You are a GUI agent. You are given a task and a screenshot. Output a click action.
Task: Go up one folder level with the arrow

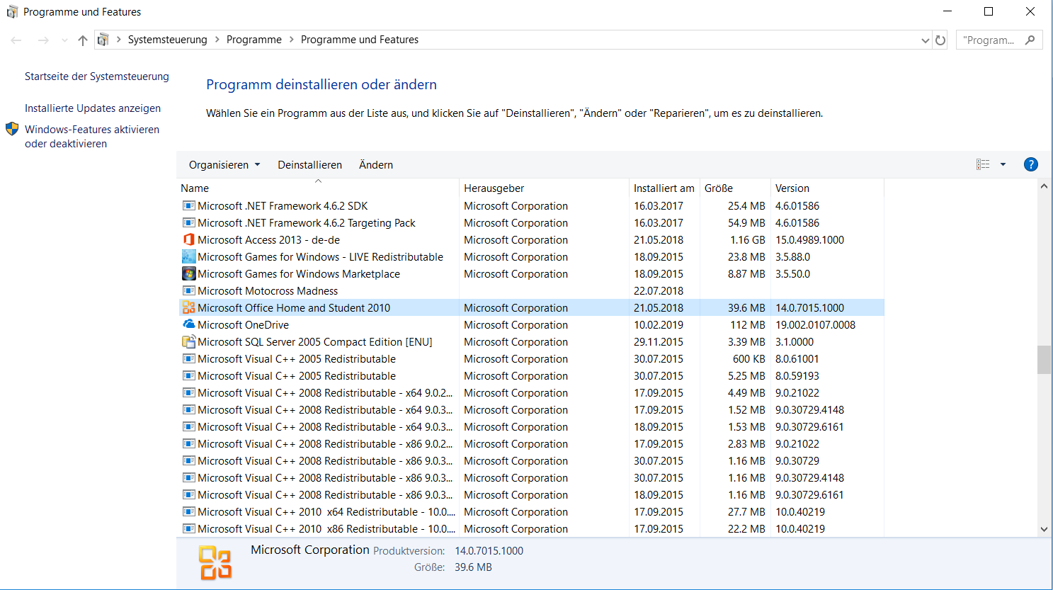[x=83, y=40]
